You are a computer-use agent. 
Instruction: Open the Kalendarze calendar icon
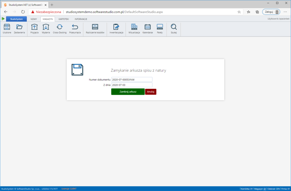[x=147, y=29]
